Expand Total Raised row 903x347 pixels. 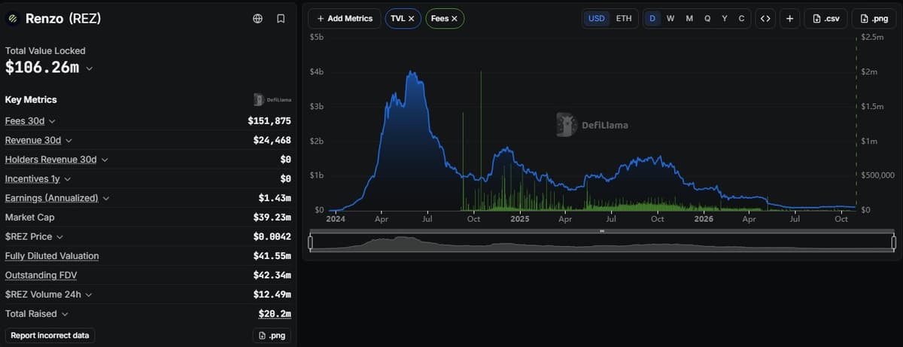65,314
